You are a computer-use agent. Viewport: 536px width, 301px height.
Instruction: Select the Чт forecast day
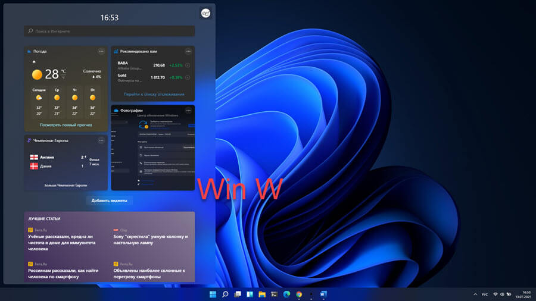pos(74,102)
